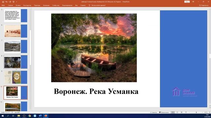Click the spell check icon in status bar
This screenshot has width=211, height=118.
tap(12, 112)
